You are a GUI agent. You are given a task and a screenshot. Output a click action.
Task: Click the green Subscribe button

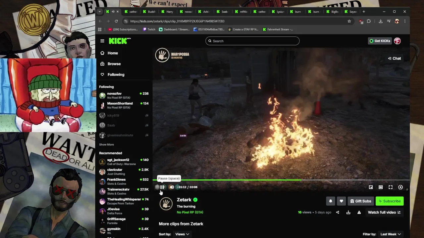[x=390, y=201]
